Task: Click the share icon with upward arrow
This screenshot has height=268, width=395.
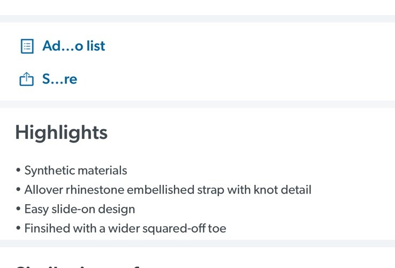Action: [x=27, y=79]
